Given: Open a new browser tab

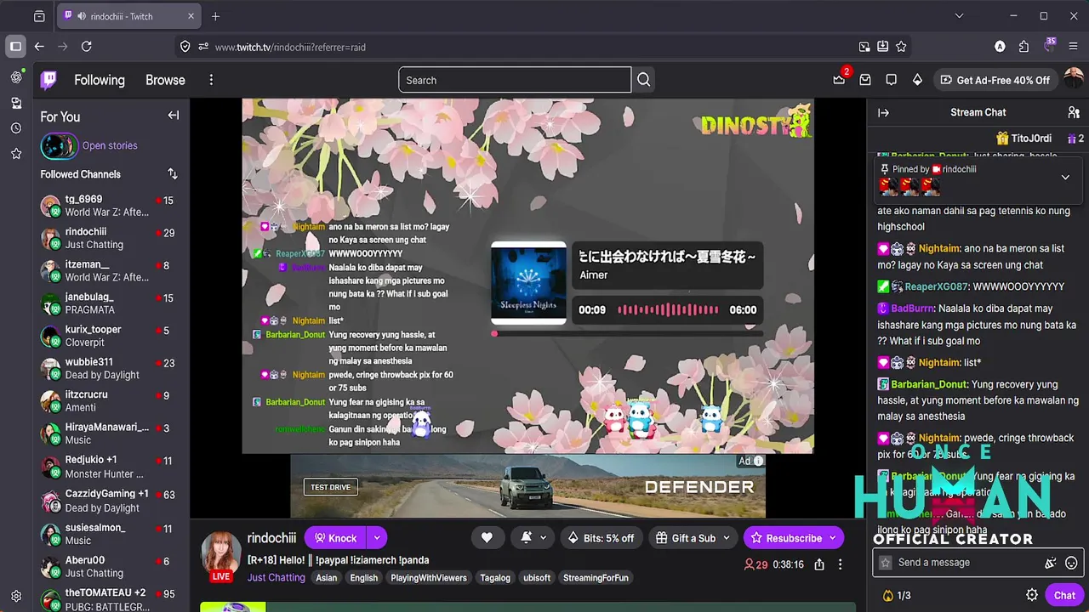Looking at the screenshot, I should pyautogui.click(x=215, y=16).
